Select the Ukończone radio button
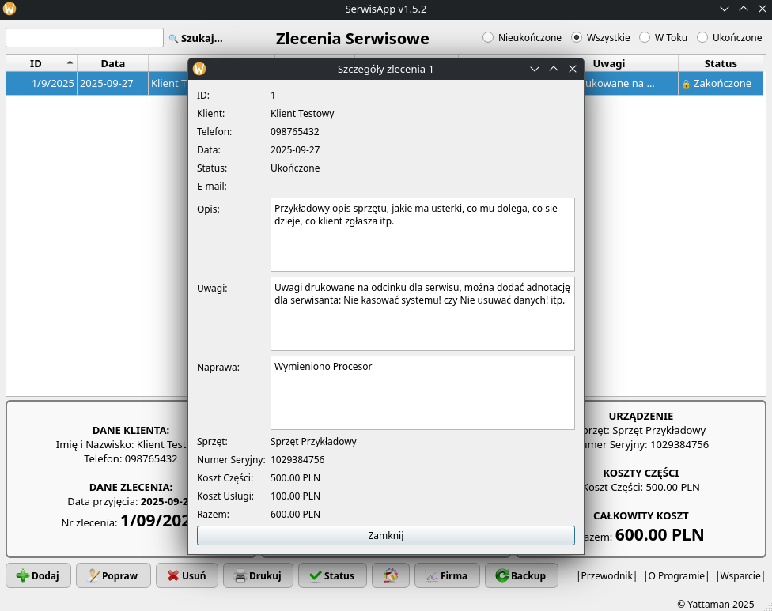This screenshot has height=611, width=772. coord(702,37)
